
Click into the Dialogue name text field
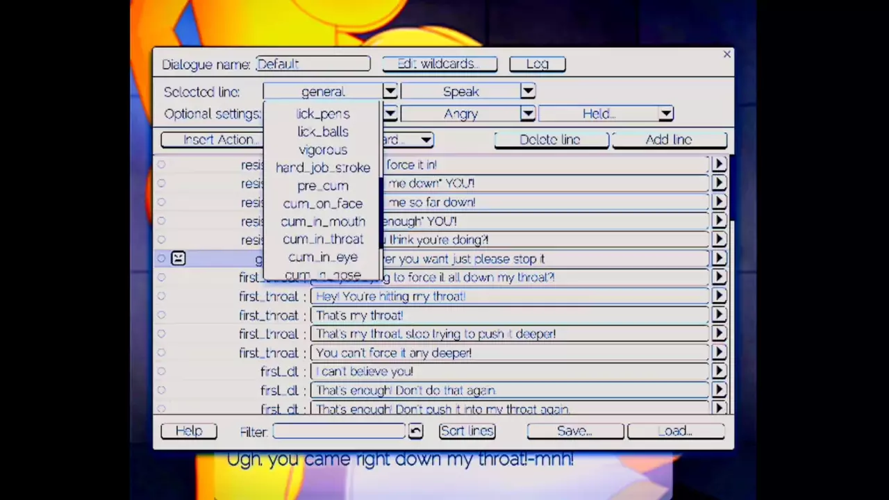click(x=313, y=64)
